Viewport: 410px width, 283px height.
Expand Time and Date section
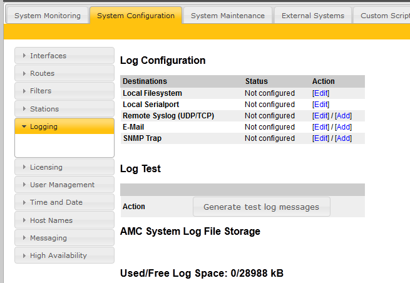(64, 202)
